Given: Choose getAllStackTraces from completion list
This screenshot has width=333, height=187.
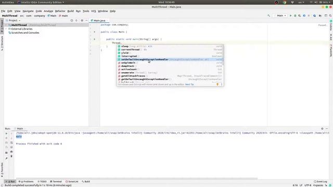Looking at the screenshot, I should [x=170, y=76].
